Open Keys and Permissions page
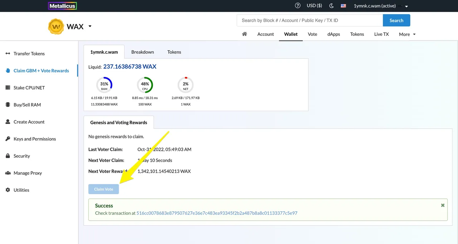 35,139
